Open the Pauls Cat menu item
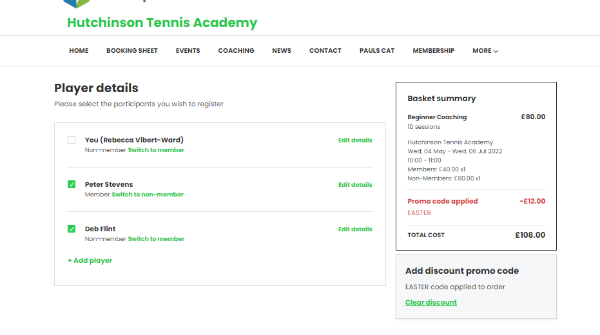 tap(377, 51)
